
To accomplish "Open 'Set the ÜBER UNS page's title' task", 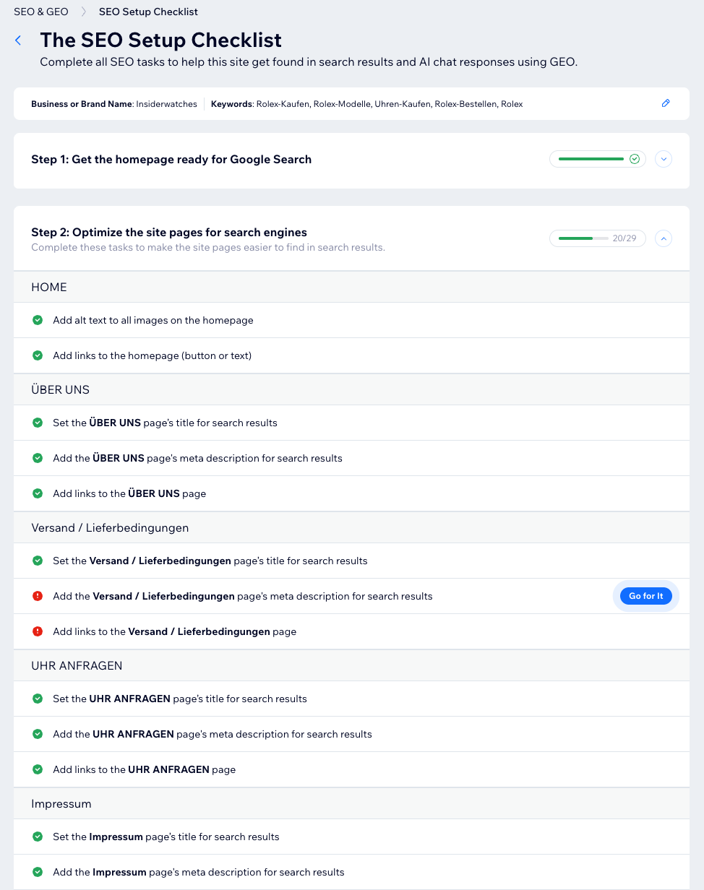I will pos(165,423).
